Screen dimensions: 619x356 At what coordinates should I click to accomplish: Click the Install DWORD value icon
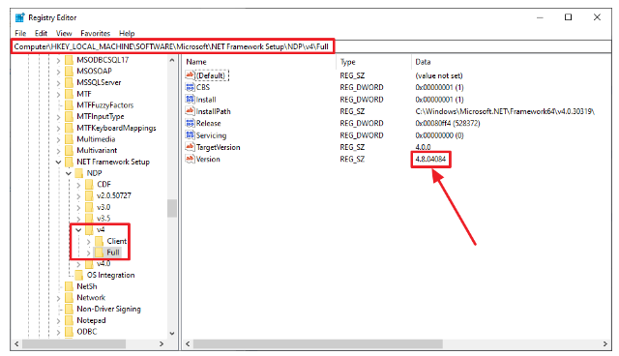point(190,99)
